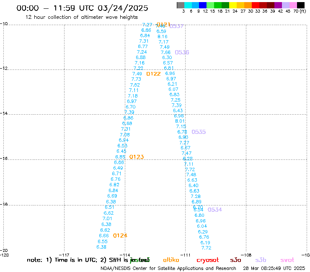The width and height of the screenshot is (310, 272).
Task: Click the lavender 0535 time marker
Action: click(199, 132)
